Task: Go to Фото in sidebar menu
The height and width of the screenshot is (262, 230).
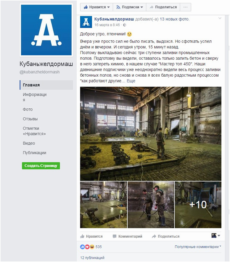Action: (28, 109)
